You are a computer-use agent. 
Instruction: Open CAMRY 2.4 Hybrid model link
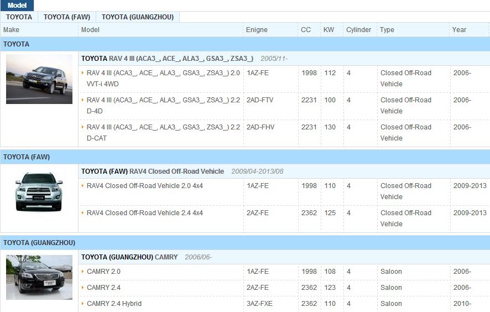114,304
